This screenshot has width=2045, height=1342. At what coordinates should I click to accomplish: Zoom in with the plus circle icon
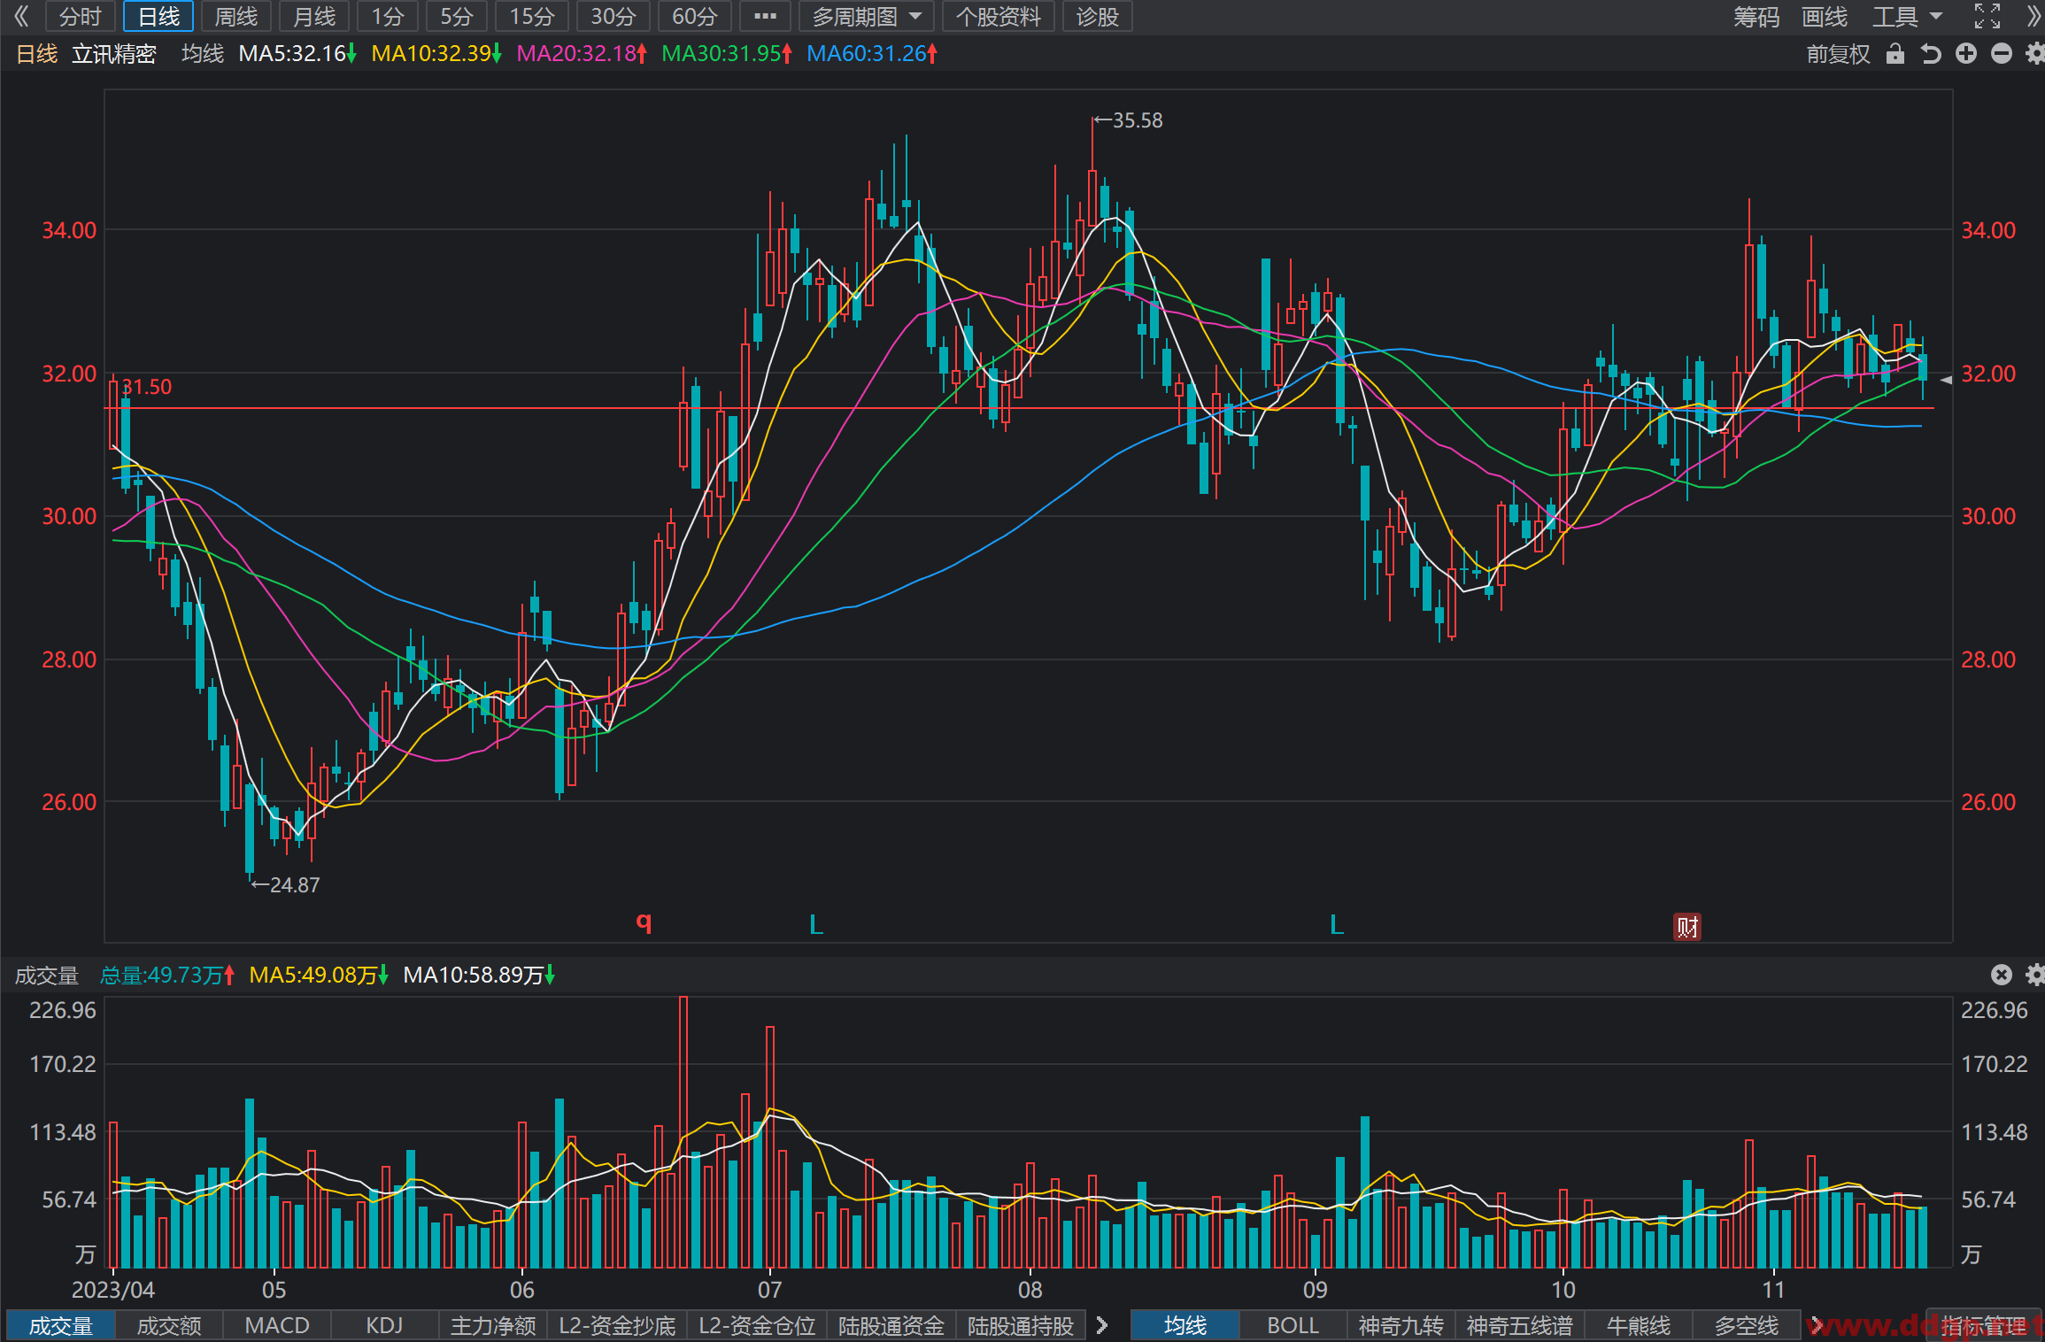[1966, 54]
